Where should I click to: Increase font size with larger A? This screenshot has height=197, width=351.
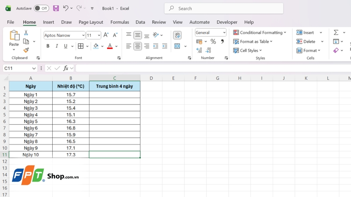point(106,35)
